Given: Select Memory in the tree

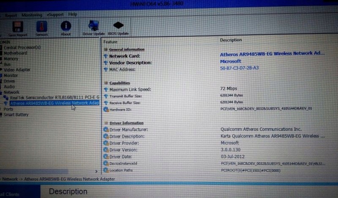Looking at the screenshot, I should 11,59.
